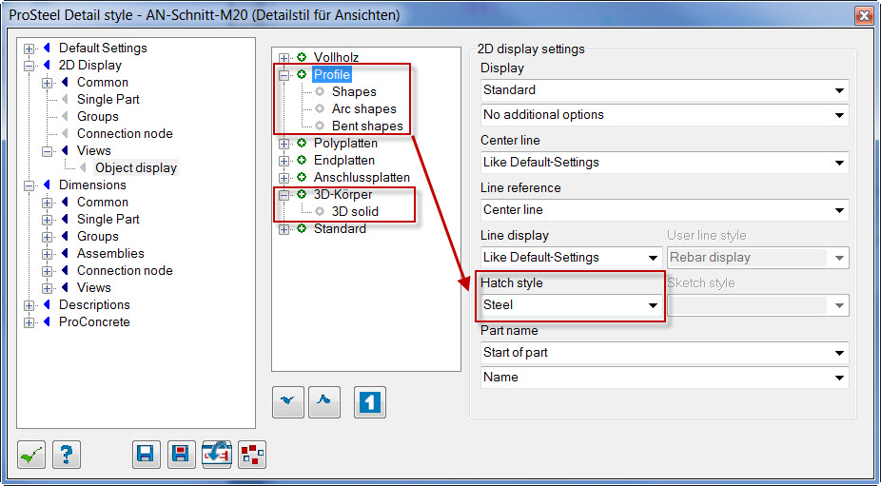The width and height of the screenshot is (881, 486).
Task: Click the green circle icon beside Endplatten
Action: (303, 161)
